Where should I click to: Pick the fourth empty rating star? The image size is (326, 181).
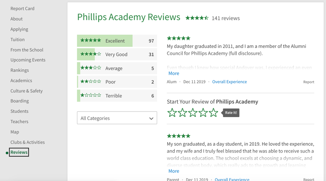coord(203,113)
